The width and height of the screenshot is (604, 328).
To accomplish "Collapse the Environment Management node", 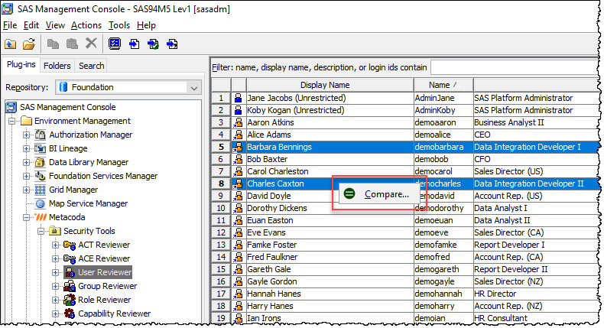I will click(x=12, y=121).
